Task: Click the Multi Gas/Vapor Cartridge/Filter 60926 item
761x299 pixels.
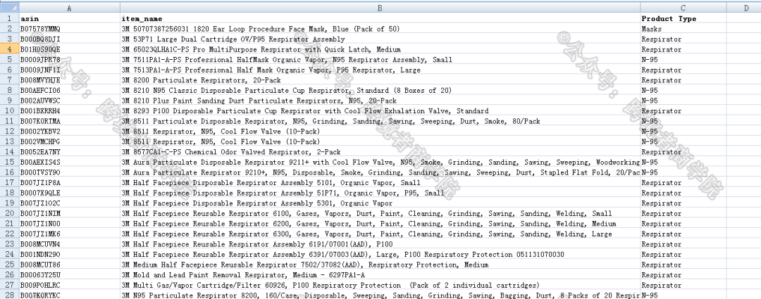Action: click(380, 285)
